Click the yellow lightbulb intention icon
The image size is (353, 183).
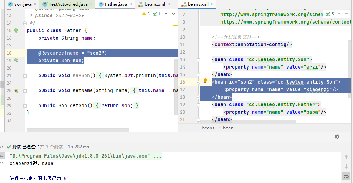click(x=205, y=81)
